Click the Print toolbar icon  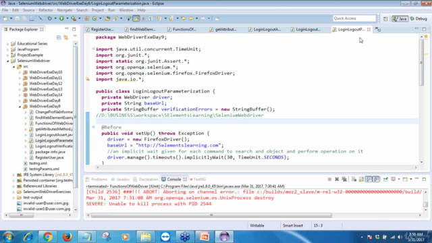coord(32,18)
